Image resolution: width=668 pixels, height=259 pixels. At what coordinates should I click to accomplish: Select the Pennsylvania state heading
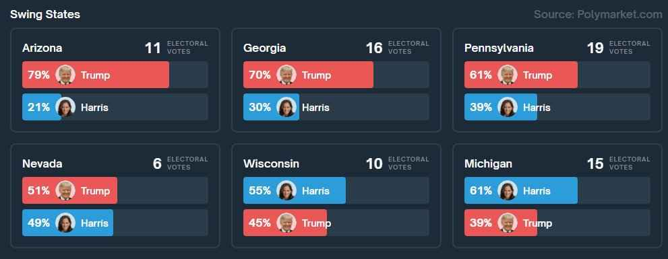[499, 48]
